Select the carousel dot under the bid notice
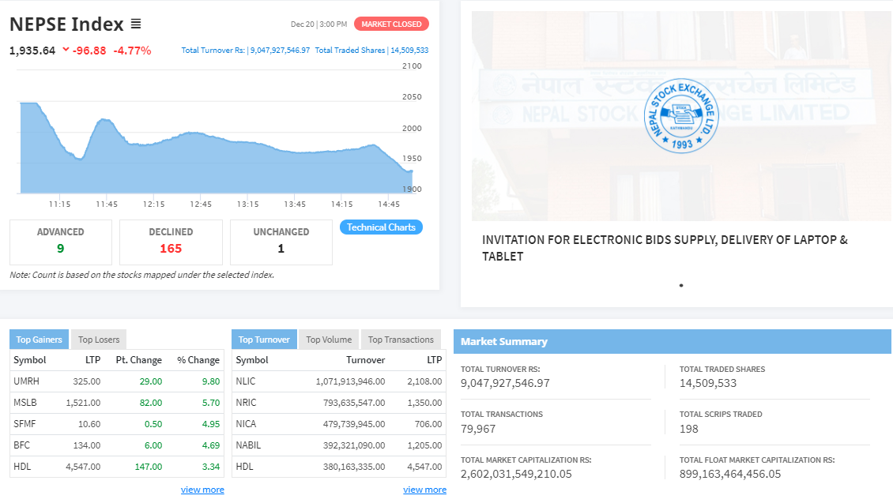The image size is (893, 503). (681, 285)
